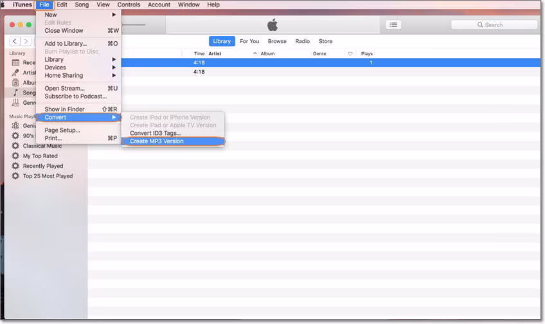Viewport: 545px width, 324px height.
Task: Open Genius playlist atom icon
Action: point(15,125)
